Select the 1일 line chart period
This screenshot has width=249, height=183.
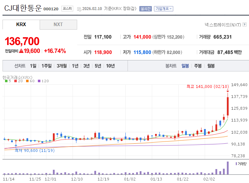[33, 66]
